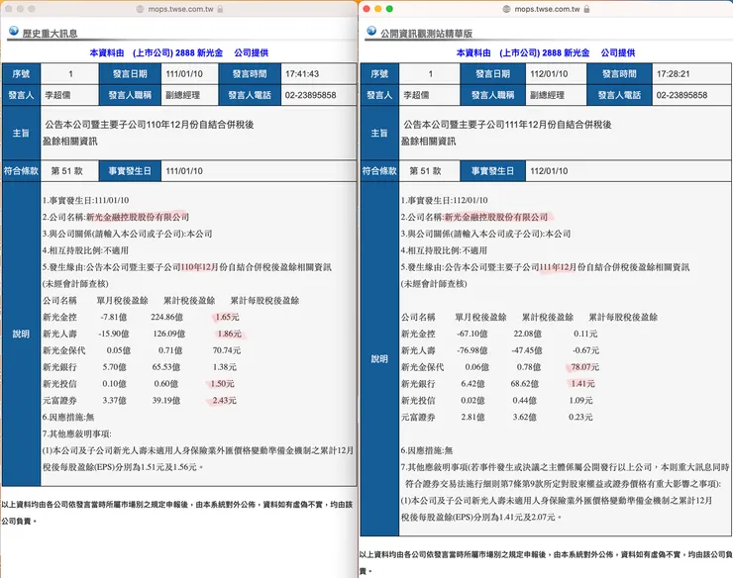Click globe icon beside 歷史重大訊息 heading

(x=14, y=32)
